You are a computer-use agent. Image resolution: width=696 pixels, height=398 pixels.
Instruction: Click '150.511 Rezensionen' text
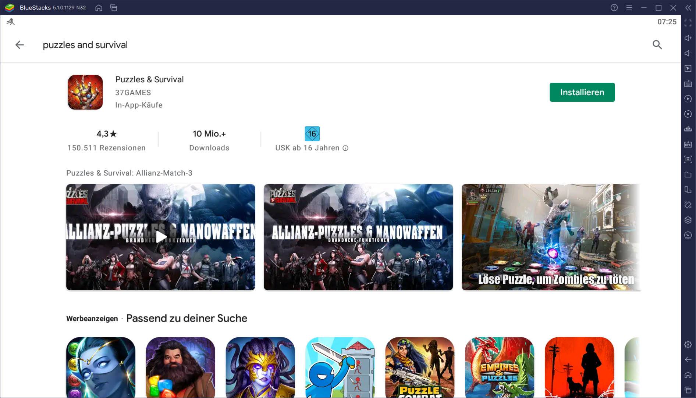pos(106,148)
